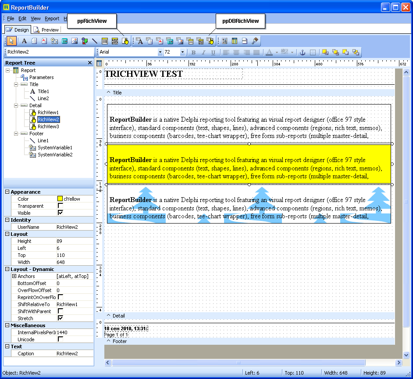Open the Report menu
The height and width of the screenshot is (379, 413).
(x=52, y=18)
